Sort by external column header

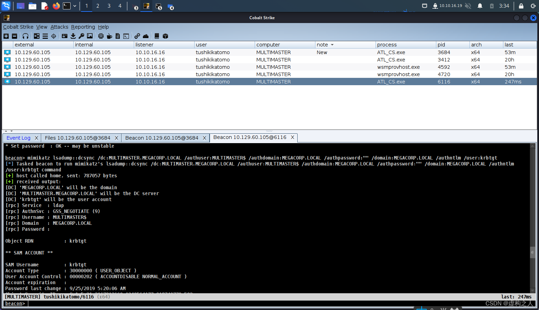(43, 45)
